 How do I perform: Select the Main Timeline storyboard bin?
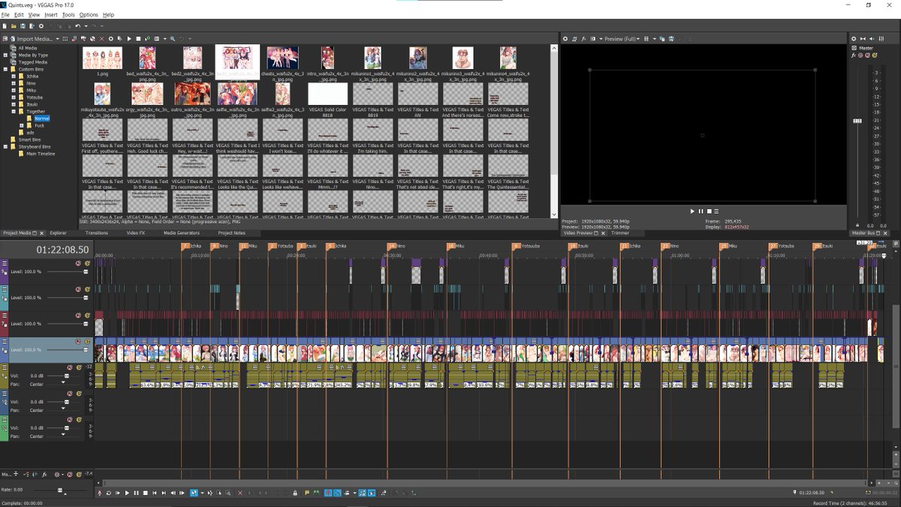click(x=41, y=153)
